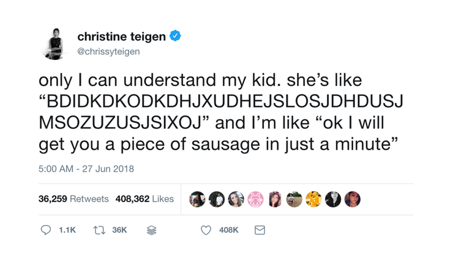453x254 pixels.
Task: Click the blue verified badge
Action: pos(175,37)
